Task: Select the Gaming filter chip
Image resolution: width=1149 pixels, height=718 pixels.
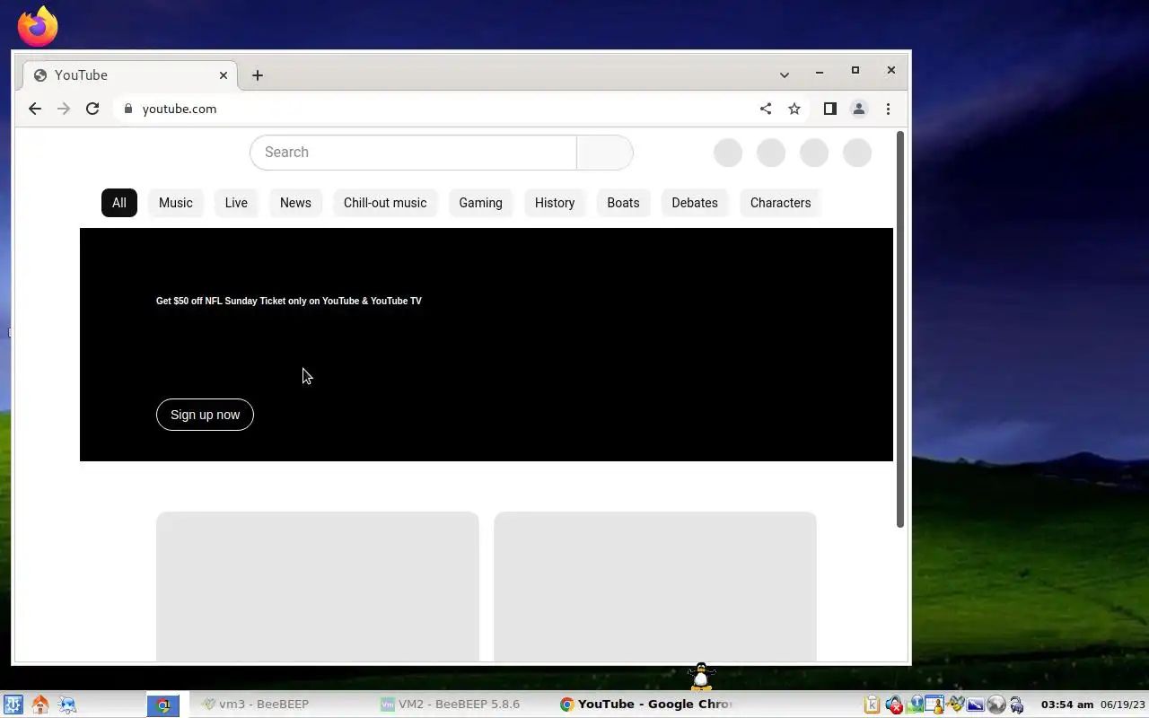Action: pyautogui.click(x=481, y=203)
